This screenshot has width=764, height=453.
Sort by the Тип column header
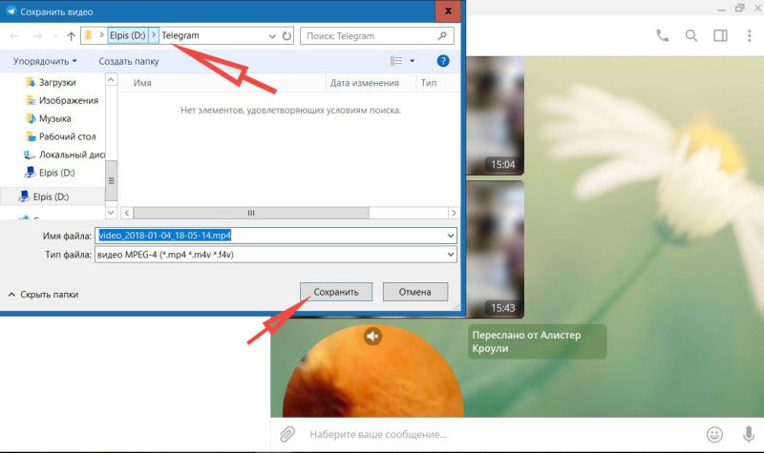pos(429,83)
